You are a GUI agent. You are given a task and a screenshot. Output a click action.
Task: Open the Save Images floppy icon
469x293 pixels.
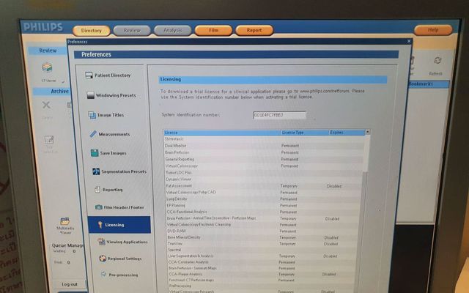(95, 153)
